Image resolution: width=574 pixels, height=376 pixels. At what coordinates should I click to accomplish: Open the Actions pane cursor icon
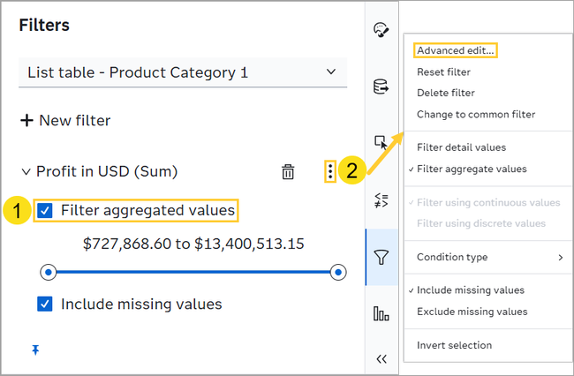(x=381, y=142)
